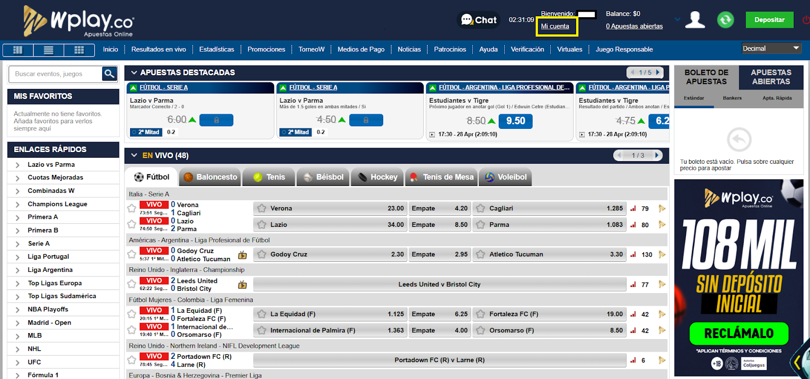The height and width of the screenshot is (379, 810).
Task: Favorite the Leeds United match star
Action: pyautogui.click(x=132, y=284)
